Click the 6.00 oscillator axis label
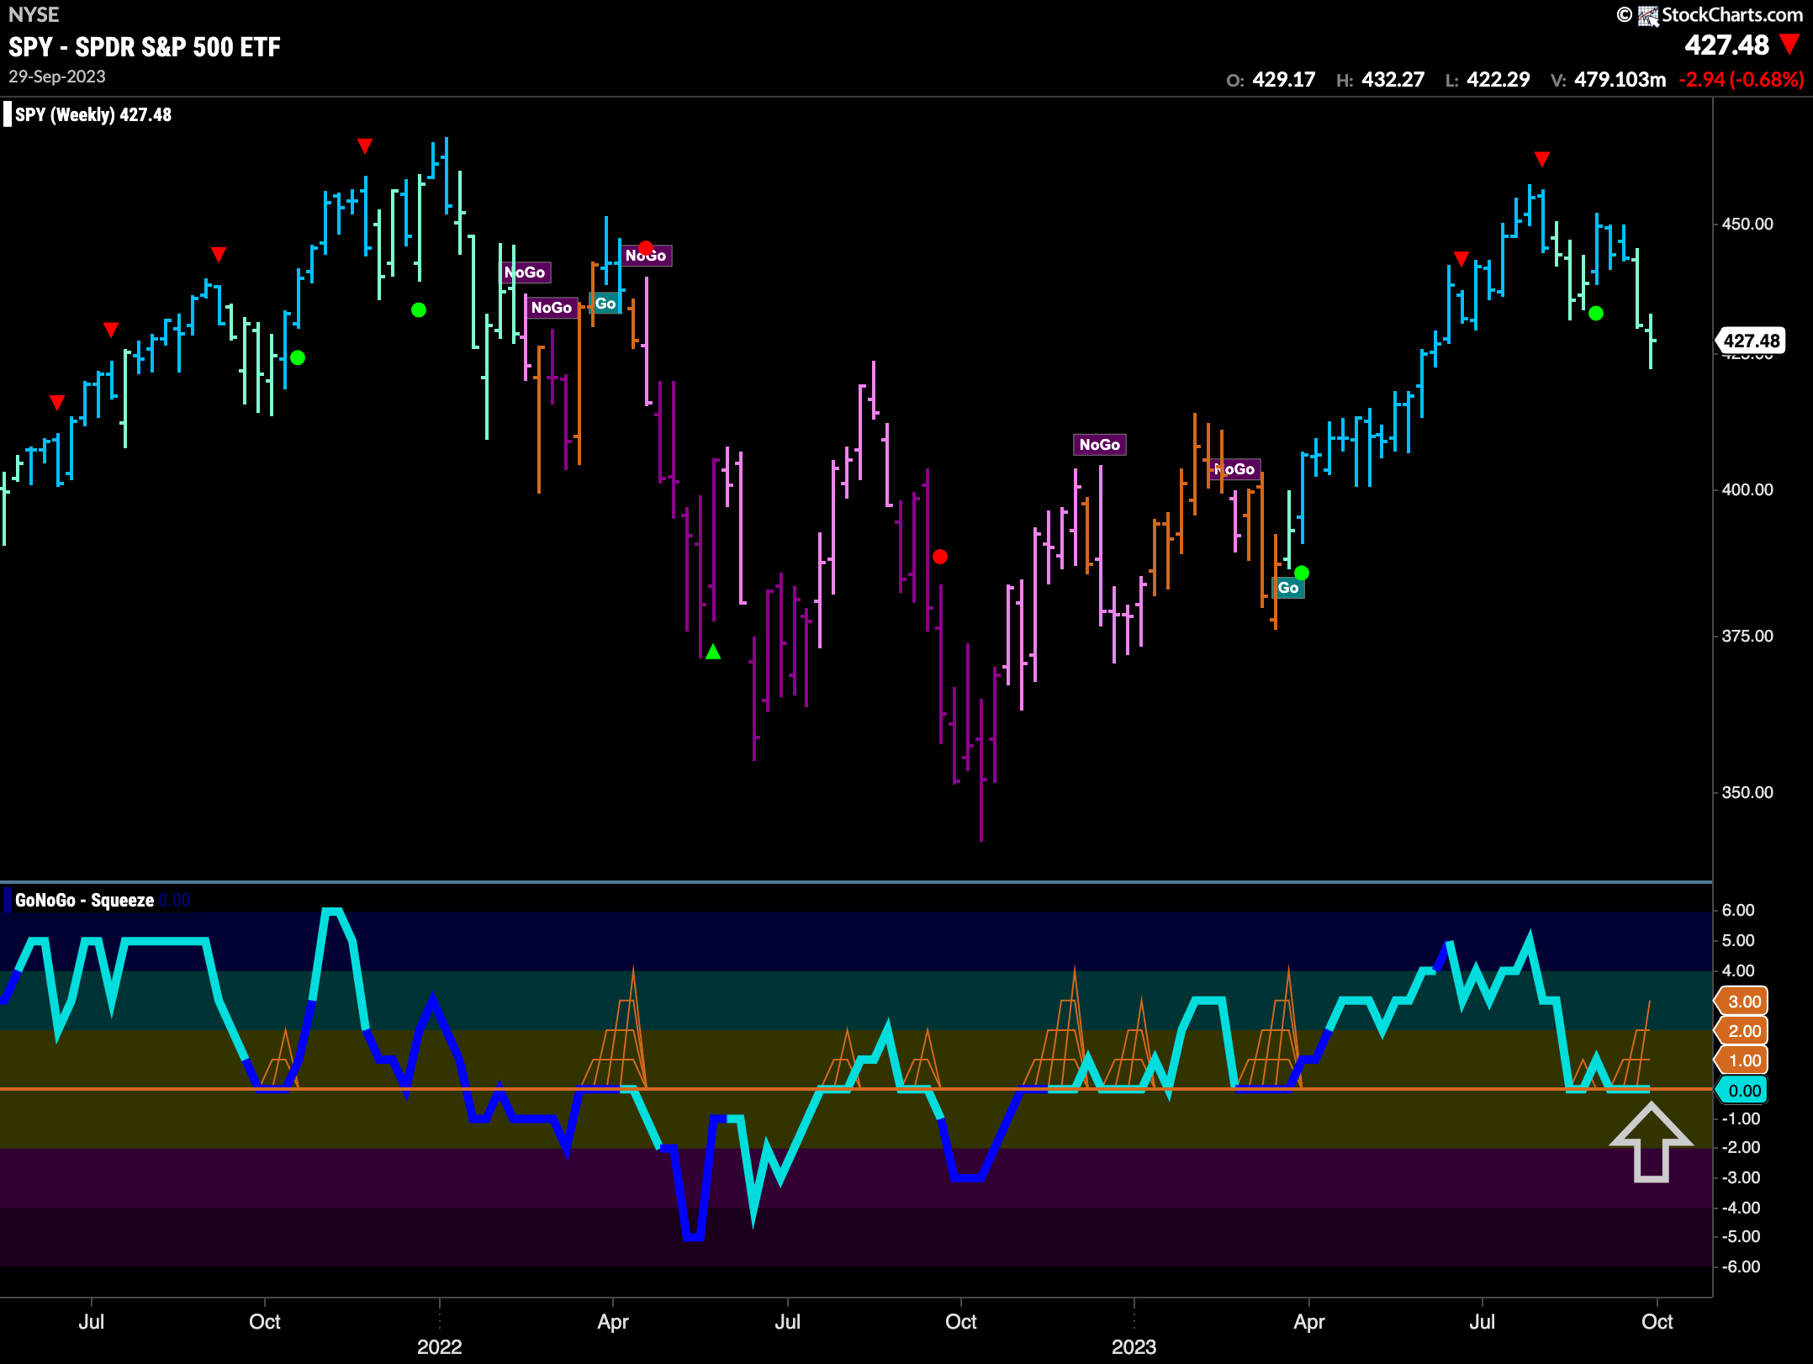The width and height of the screenshot is (1813, 1364). pyautogui.click(x=1738, y=911)
